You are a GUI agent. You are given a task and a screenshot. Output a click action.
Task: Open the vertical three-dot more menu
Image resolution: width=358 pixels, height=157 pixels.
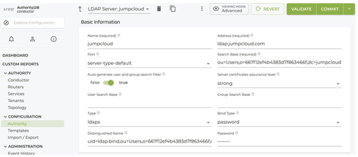202,9
